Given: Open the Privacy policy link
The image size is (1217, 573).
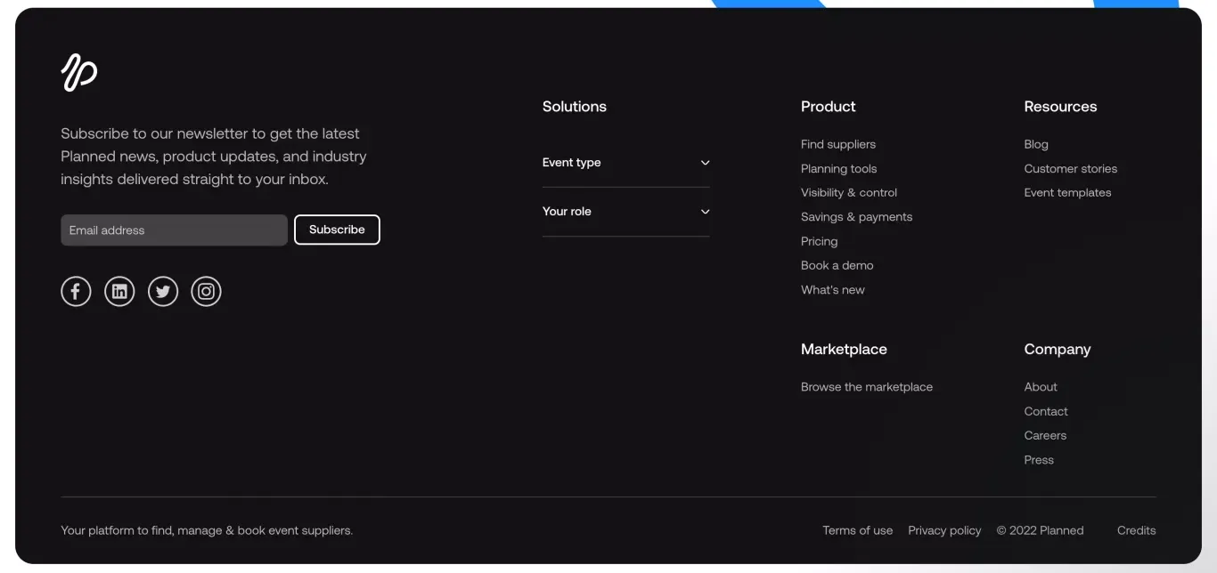Looking at the screenshot, I should [944, 530].
